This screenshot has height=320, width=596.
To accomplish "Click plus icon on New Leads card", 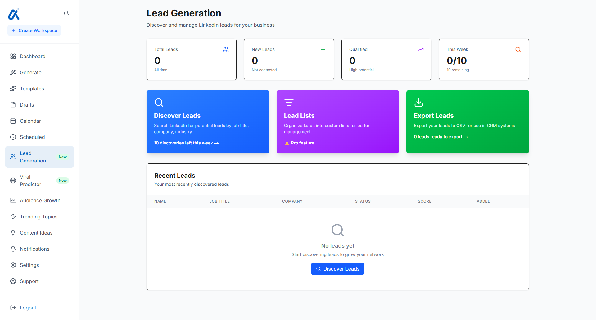I will [323, 49].
